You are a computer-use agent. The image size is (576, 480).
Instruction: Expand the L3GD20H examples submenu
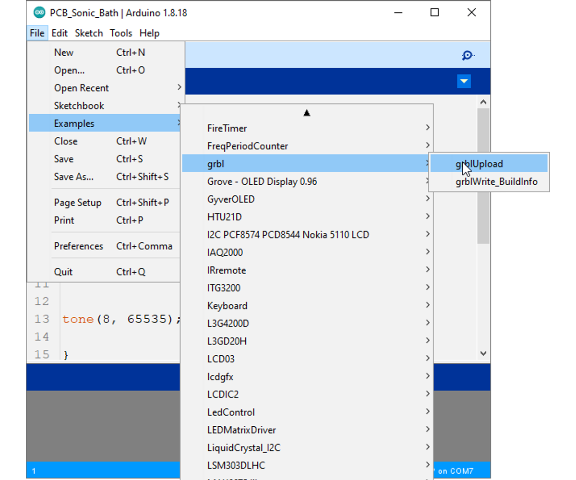tap(307, 342)
